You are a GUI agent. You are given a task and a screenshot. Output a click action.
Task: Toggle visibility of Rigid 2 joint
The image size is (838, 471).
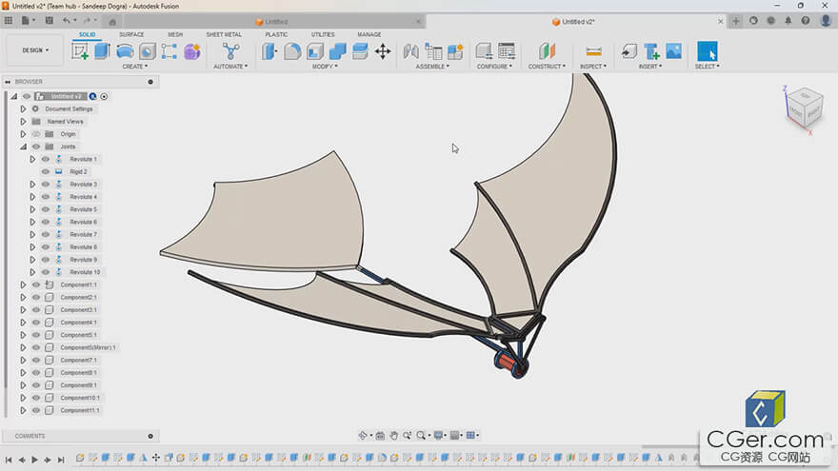click(46, 171)
